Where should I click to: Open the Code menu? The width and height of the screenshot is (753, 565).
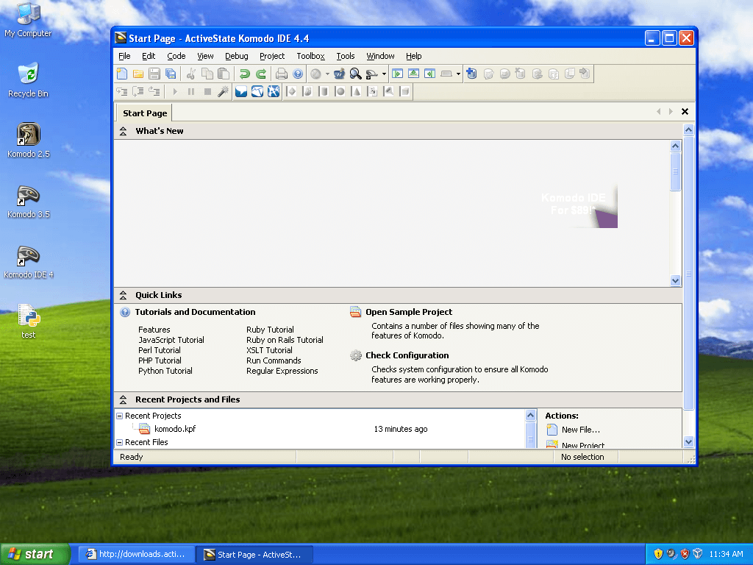coord(176,56)
